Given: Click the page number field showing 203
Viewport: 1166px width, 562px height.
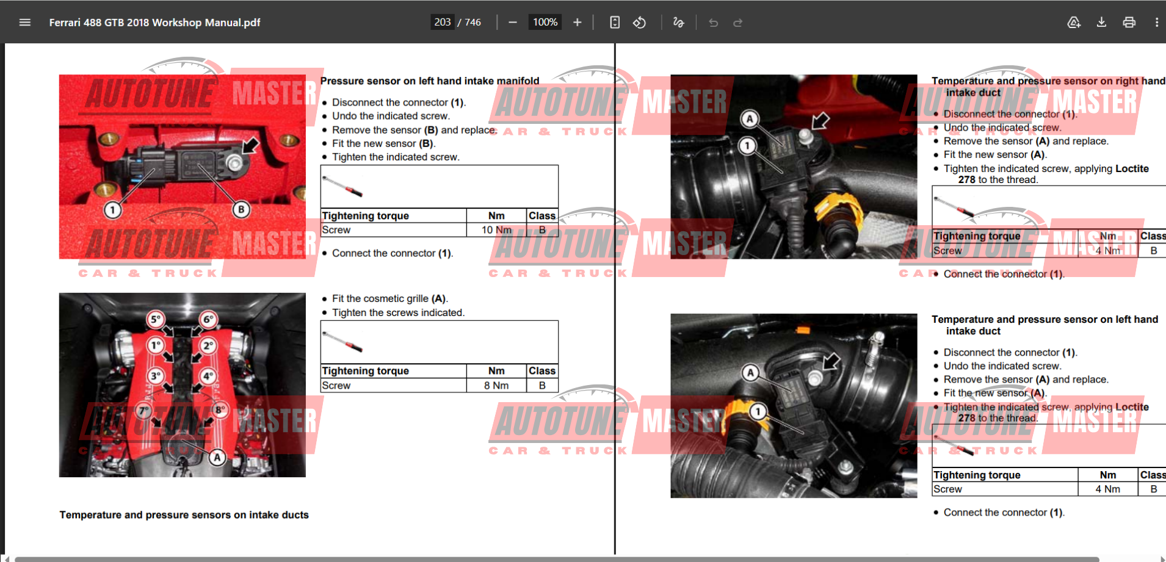Looking at the screenshot, I should (x=443, y=23).
